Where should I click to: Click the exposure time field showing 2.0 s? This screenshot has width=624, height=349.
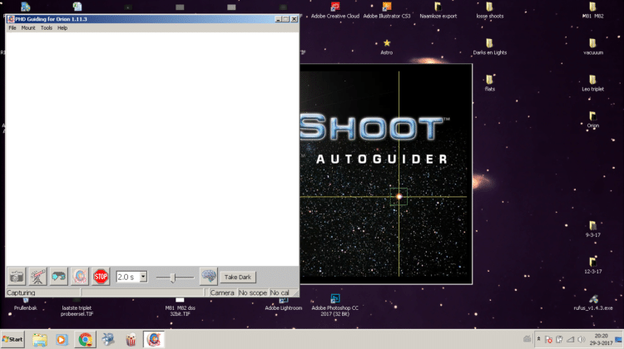(127, 277)
